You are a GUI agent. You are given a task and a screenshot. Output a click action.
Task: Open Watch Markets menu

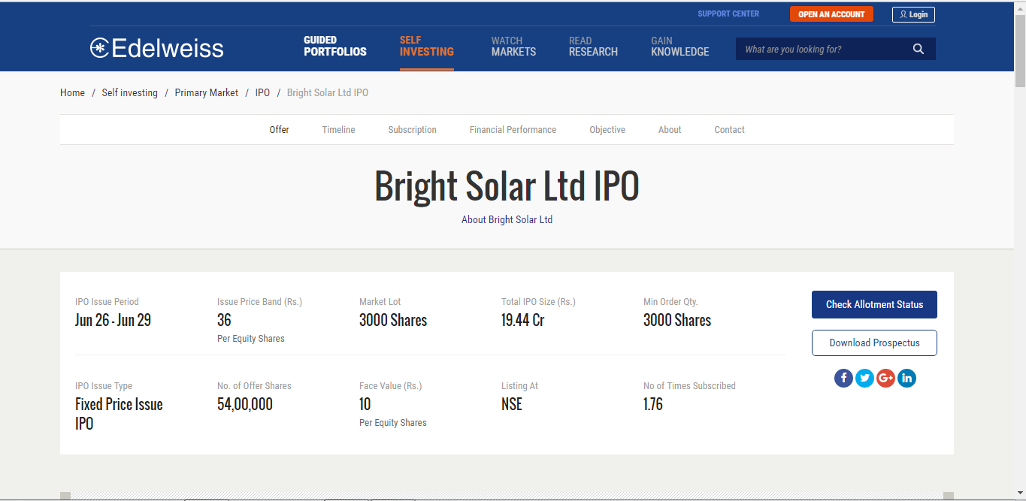pos(513,46)
